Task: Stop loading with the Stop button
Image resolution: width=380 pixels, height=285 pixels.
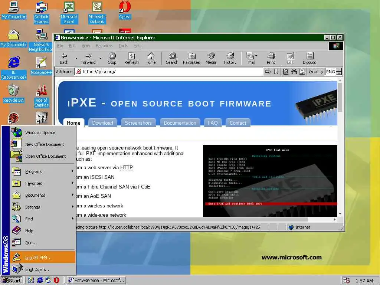Action: pos(112,58)
